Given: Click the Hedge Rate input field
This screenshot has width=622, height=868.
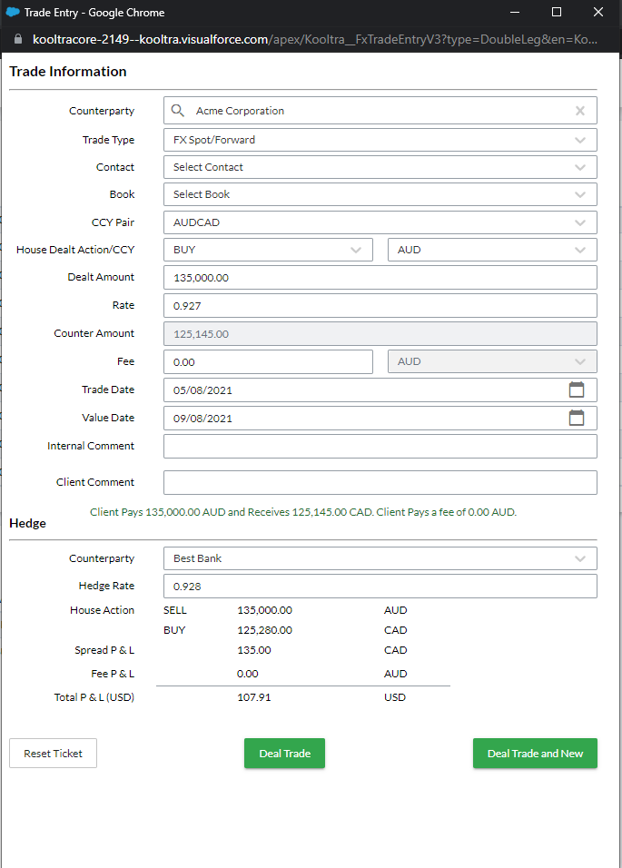Looking at the screenshot, I should click(x=380, y=587).
